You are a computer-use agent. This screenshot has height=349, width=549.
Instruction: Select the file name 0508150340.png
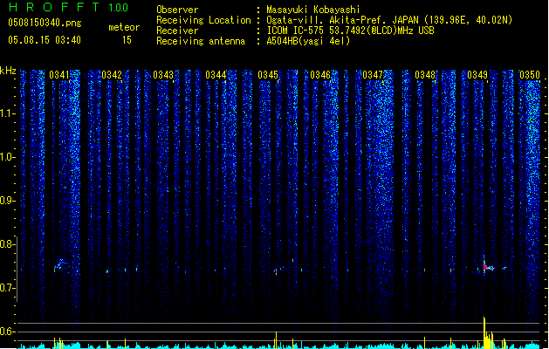click(x=45, y=23)
